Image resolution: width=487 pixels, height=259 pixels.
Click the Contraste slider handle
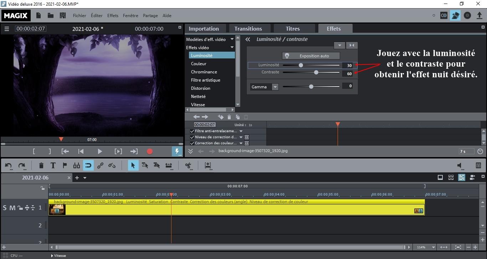click(316, 72)
